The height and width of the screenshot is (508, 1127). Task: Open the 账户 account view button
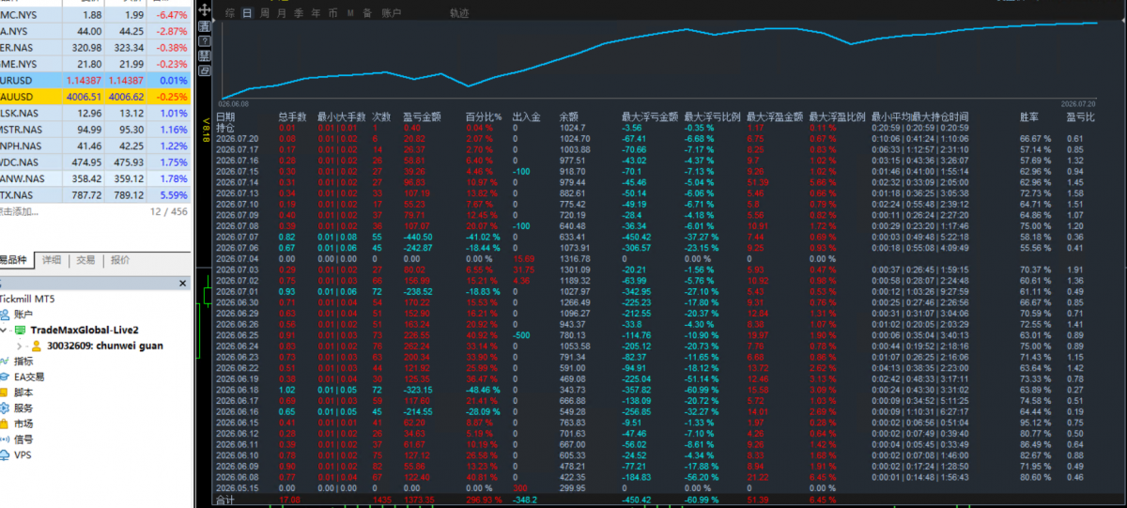click(392, 13)
